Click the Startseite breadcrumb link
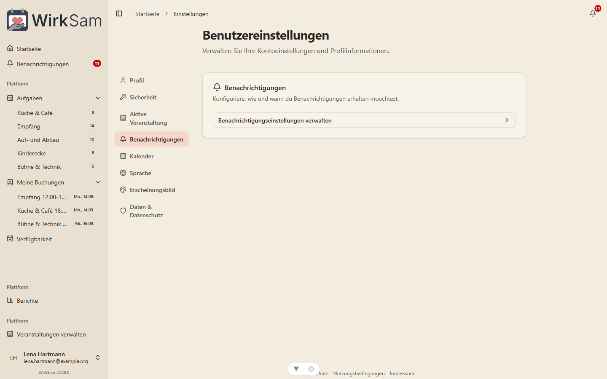Image resolution: width=607 pixels, height=379 pixels. (x=147, y=14)
